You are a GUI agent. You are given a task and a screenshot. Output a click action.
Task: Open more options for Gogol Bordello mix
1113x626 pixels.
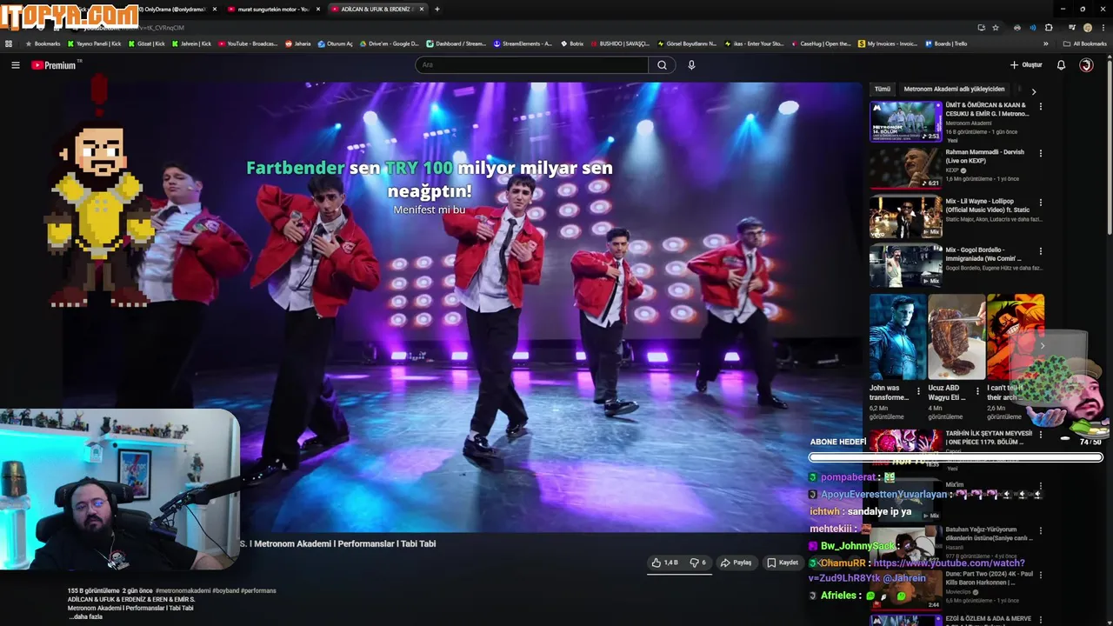tap(1041, 252)
